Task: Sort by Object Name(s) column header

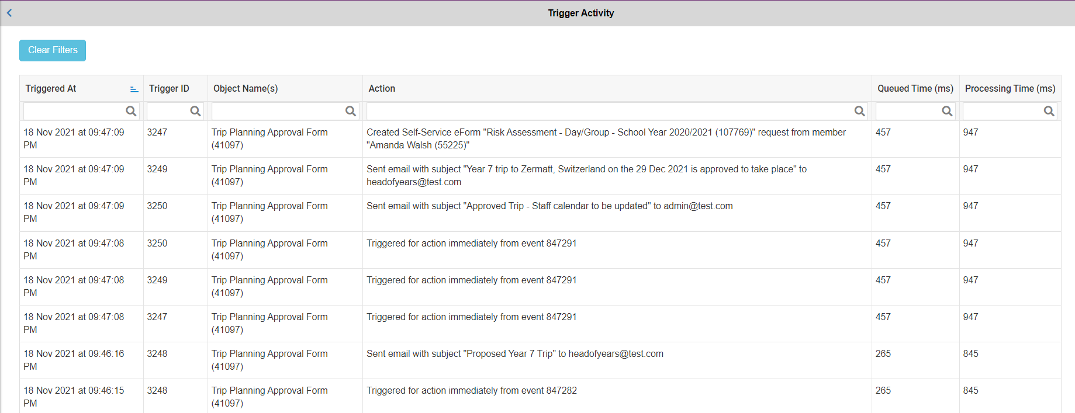Action: click(246, 89)
